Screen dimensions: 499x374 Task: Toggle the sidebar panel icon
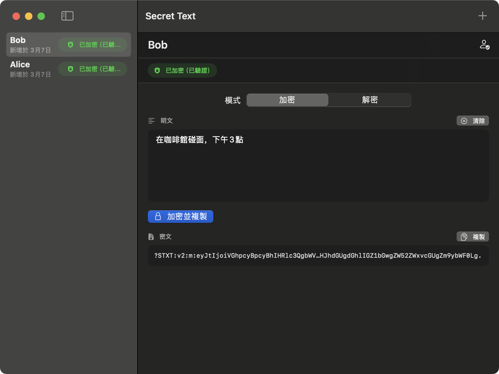[x=67, y=16]
